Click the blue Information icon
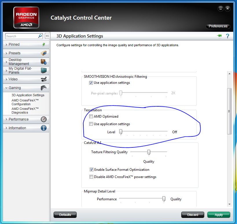The width and height of the screenshot is (237, 224). 44,128
